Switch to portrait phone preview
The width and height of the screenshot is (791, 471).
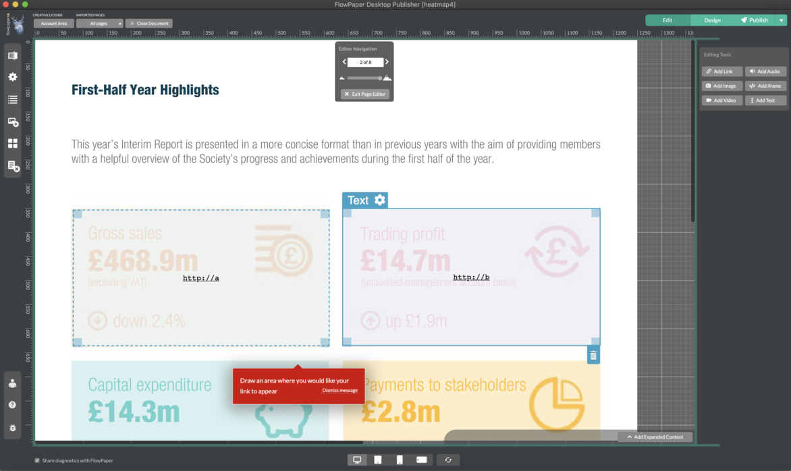[x=400, y=460]
